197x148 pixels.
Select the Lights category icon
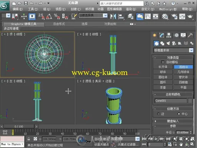(168, 44)
